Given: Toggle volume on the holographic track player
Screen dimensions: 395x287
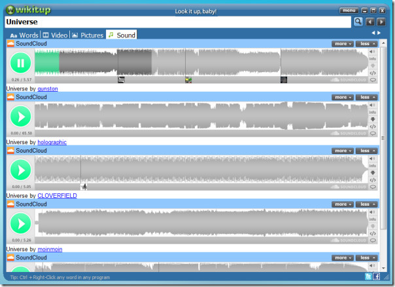Looking at the screenshot, I should pos(372,105).
